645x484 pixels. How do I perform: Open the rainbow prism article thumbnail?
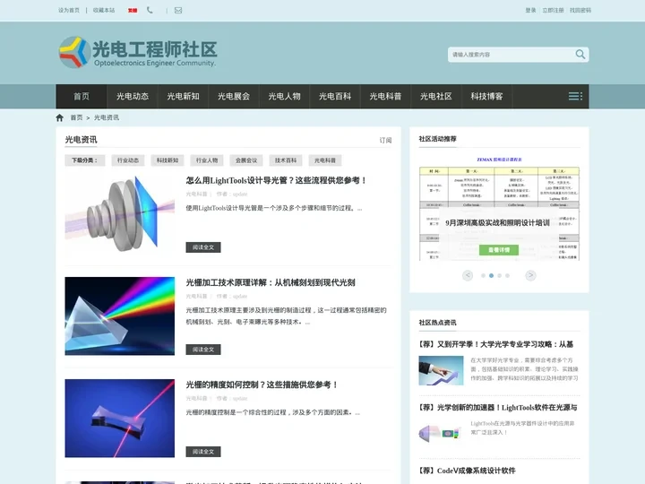coord(120,315)
